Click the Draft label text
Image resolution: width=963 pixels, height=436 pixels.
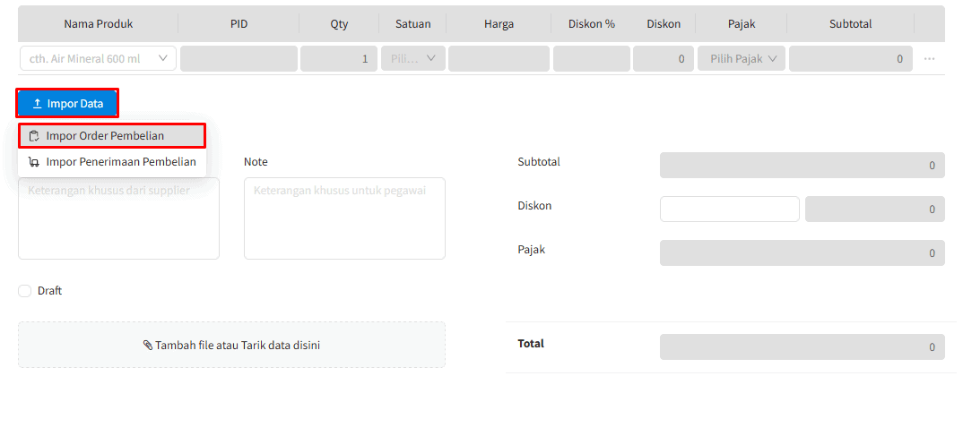(49, 291)
